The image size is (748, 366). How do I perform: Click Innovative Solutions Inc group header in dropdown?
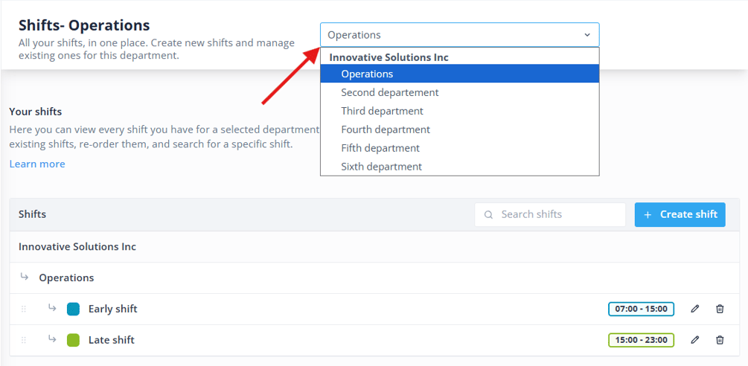click(x=389, y=57)
